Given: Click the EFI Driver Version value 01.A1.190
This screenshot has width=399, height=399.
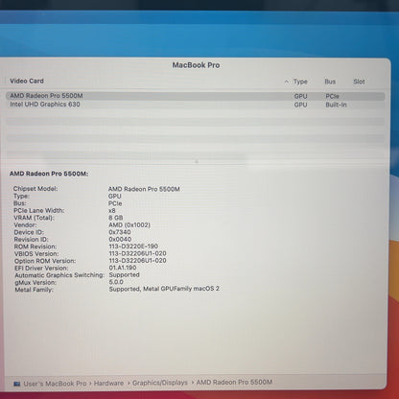Looking at the screenshot, I should coord(123,268).
